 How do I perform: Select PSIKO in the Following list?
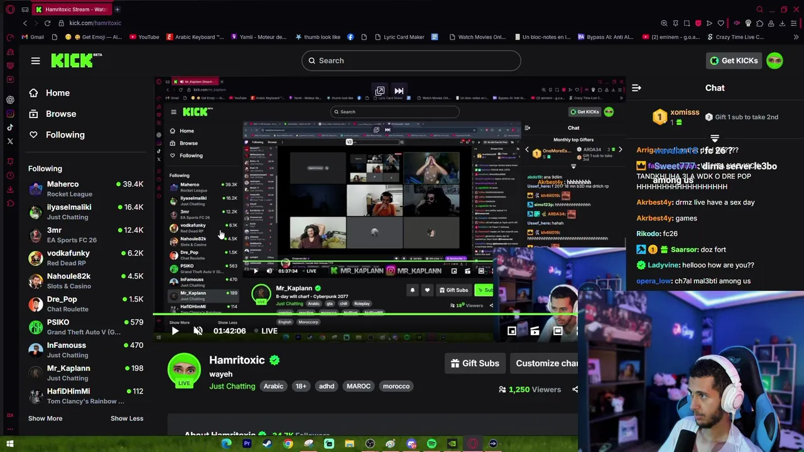coord(86,326)
